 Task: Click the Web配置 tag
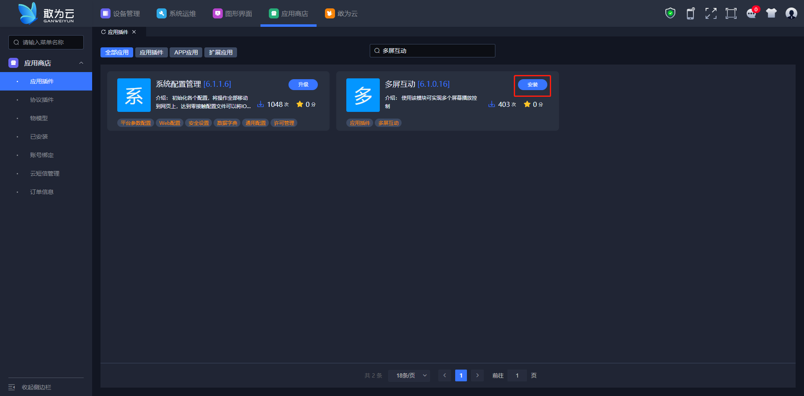(170, 123)
